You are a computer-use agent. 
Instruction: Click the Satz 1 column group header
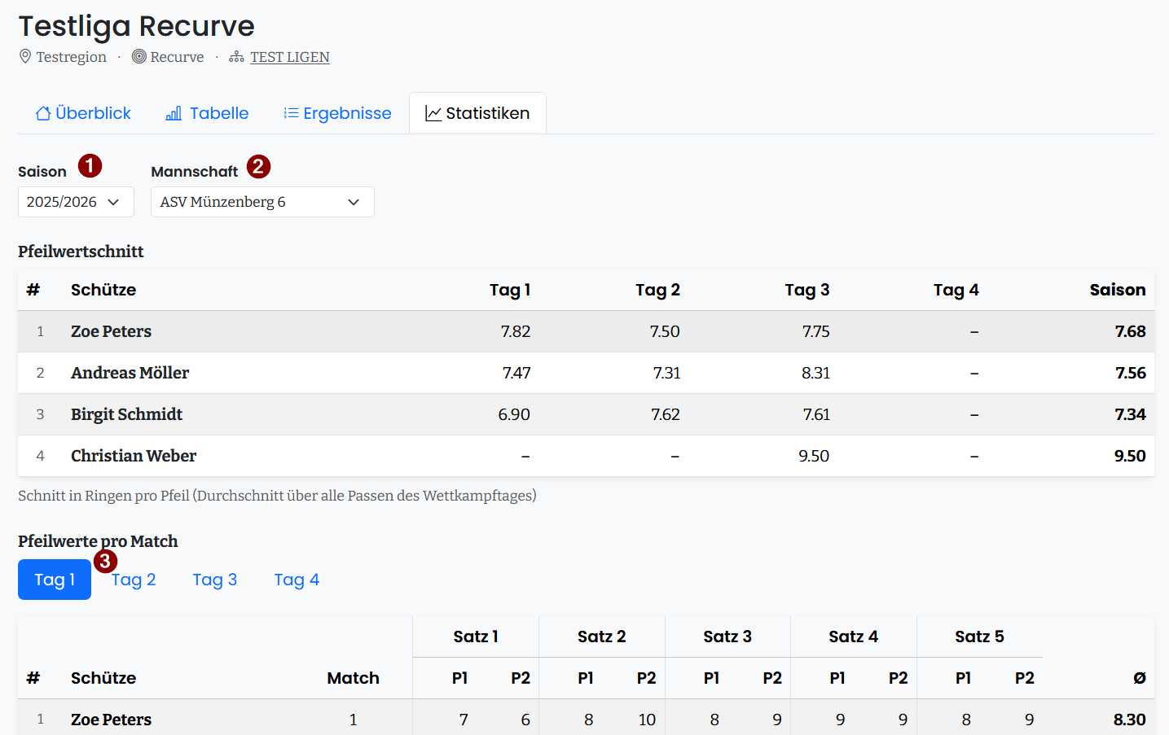tap(476, 637)
